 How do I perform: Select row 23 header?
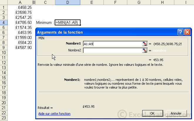[x=4, y=118]
